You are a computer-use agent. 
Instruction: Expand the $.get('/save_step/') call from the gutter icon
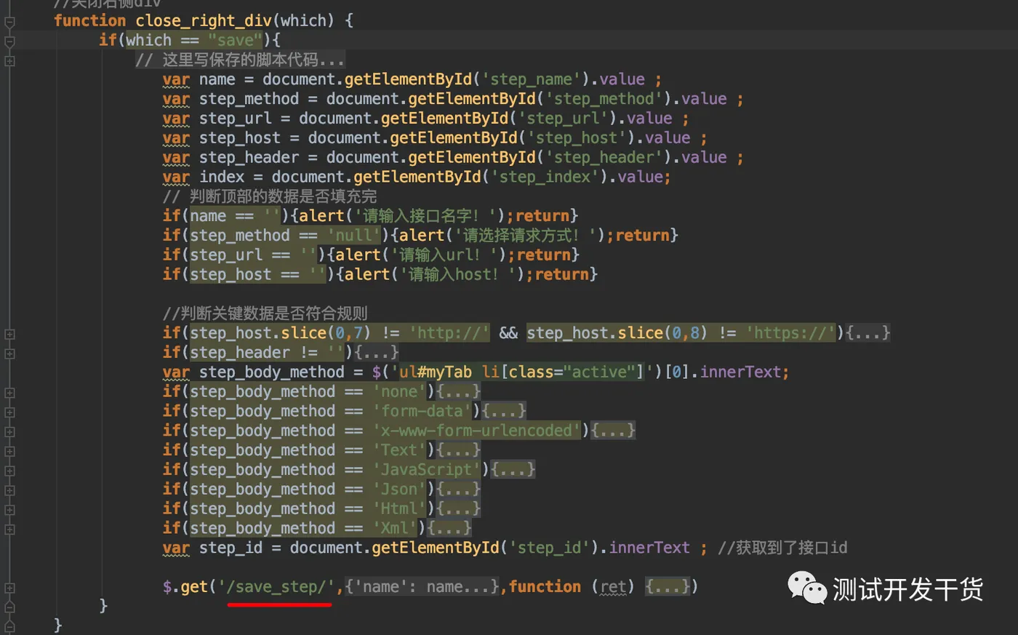tap(9, 588)
